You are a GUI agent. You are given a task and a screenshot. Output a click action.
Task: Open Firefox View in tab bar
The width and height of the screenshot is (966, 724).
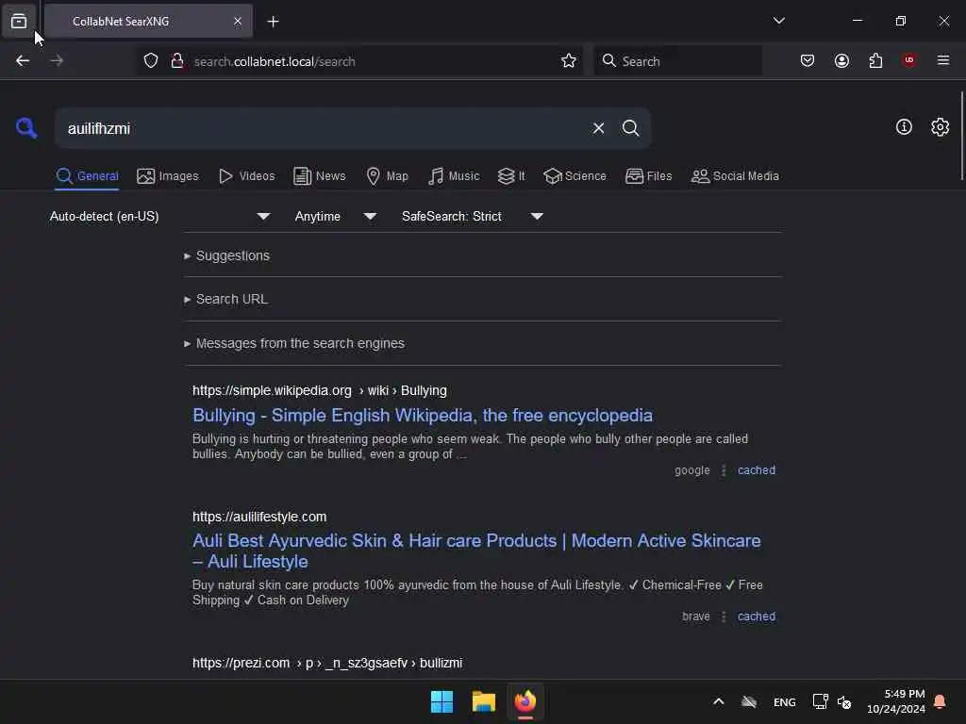coord(19,22)
